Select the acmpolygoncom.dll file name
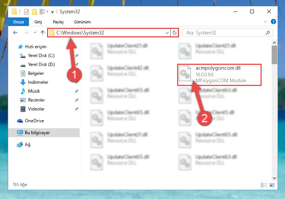This screenshot has height=199, width=285. (218, 68)
